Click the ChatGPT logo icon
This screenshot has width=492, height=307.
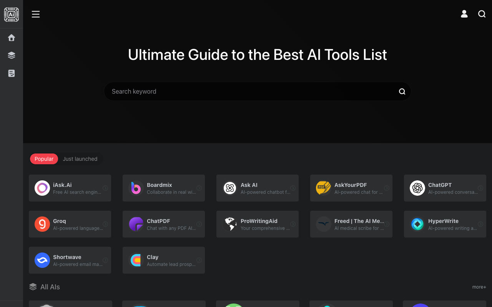417,188
